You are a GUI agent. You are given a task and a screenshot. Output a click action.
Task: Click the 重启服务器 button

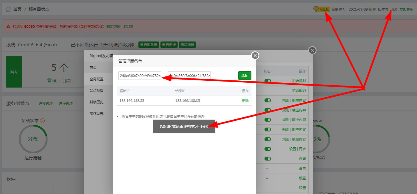point(149,45)
